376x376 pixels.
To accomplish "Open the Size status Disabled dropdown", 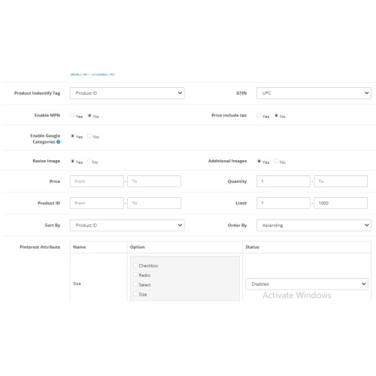I will click(x=307, y=284).
